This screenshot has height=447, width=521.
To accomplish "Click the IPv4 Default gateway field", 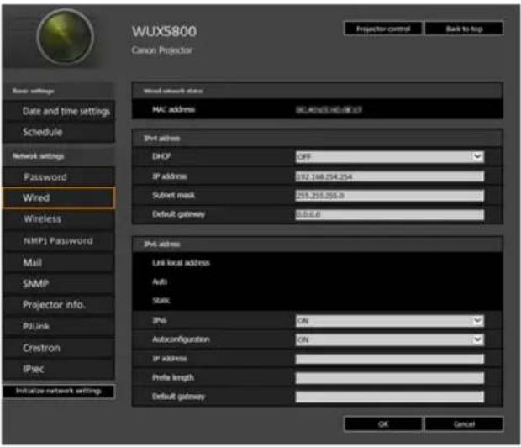I will pos(389,214).
